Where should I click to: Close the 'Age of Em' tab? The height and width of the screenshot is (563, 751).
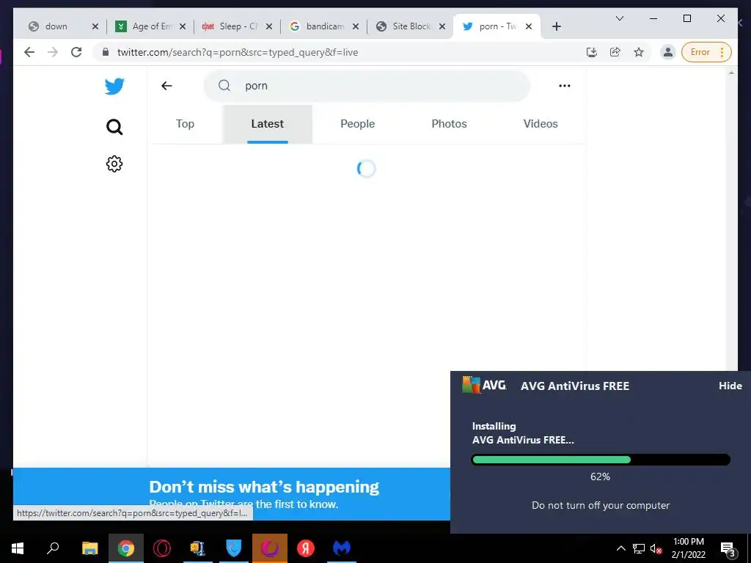click(x=183, y=26)
